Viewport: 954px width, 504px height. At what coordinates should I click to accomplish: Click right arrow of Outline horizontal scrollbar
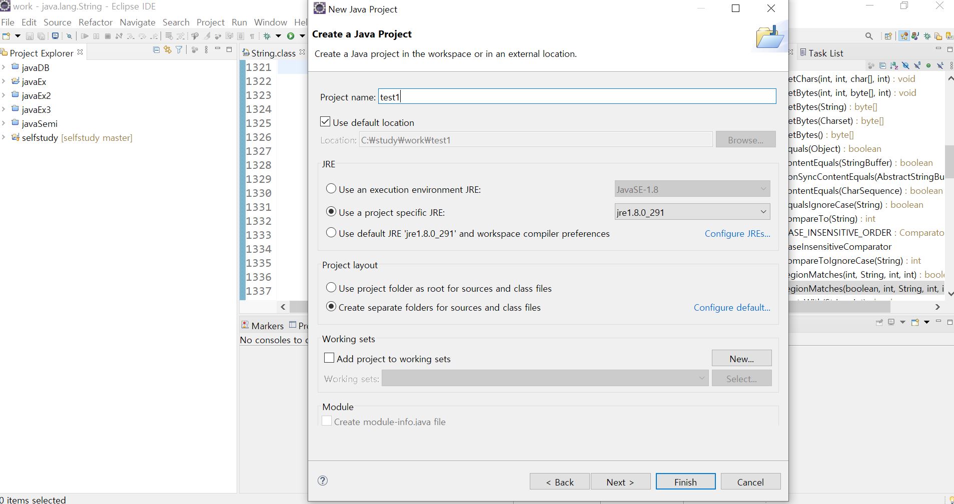tap(937, 307)
